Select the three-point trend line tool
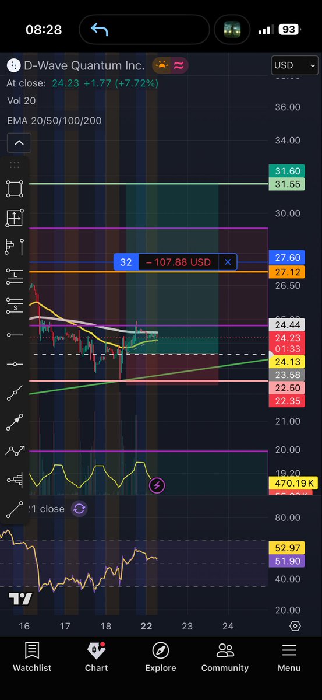This screenshot has height=700, width=322. 15,393
